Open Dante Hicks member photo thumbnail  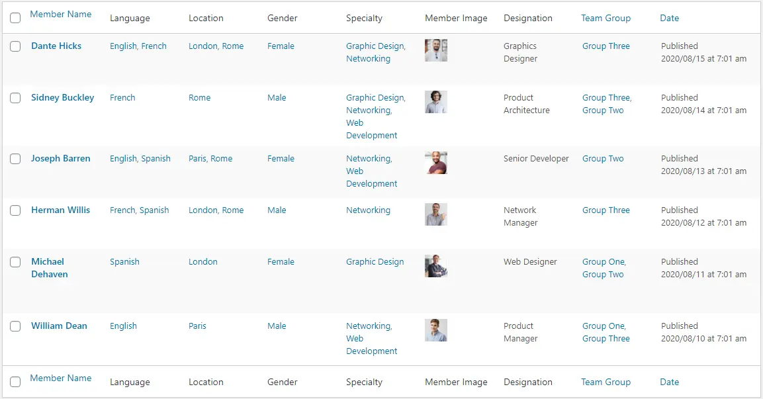coord(435,50)
